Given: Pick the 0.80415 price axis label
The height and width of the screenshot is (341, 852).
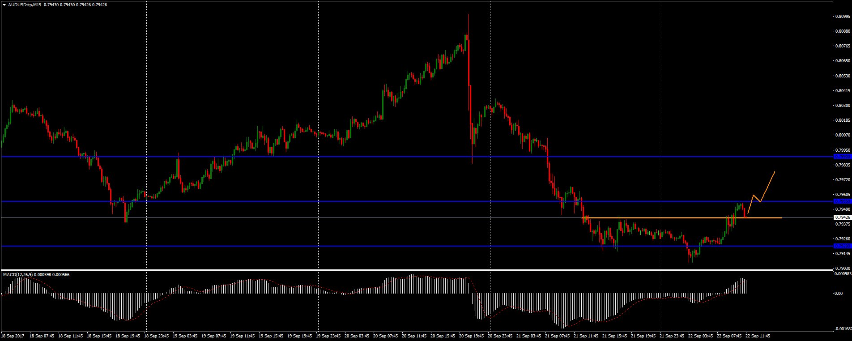Looking at the screenshot, I should [843, 90].
